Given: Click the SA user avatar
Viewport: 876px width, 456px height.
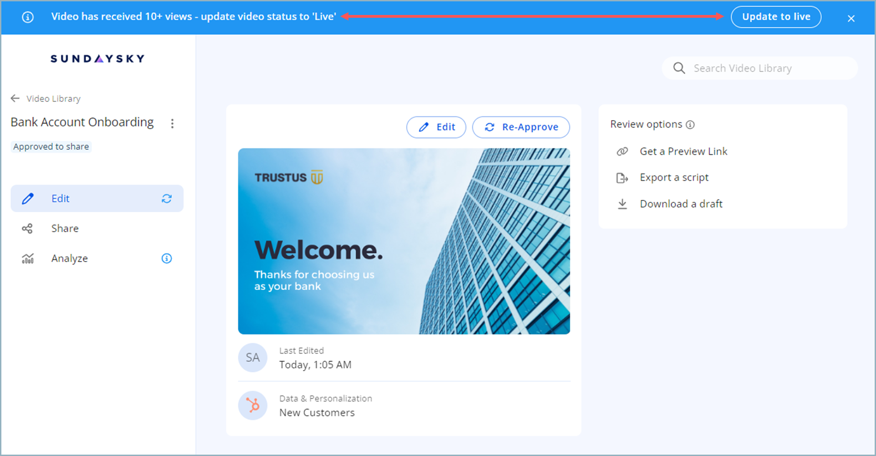Looking at the screenshot, I should pos(253,357).
